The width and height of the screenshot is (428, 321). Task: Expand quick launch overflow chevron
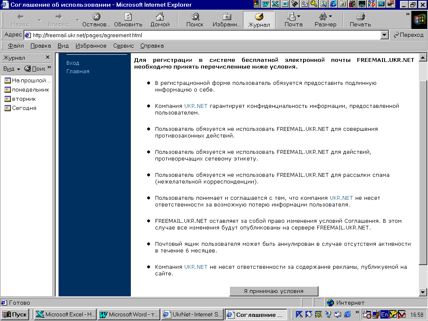(357, 312)
